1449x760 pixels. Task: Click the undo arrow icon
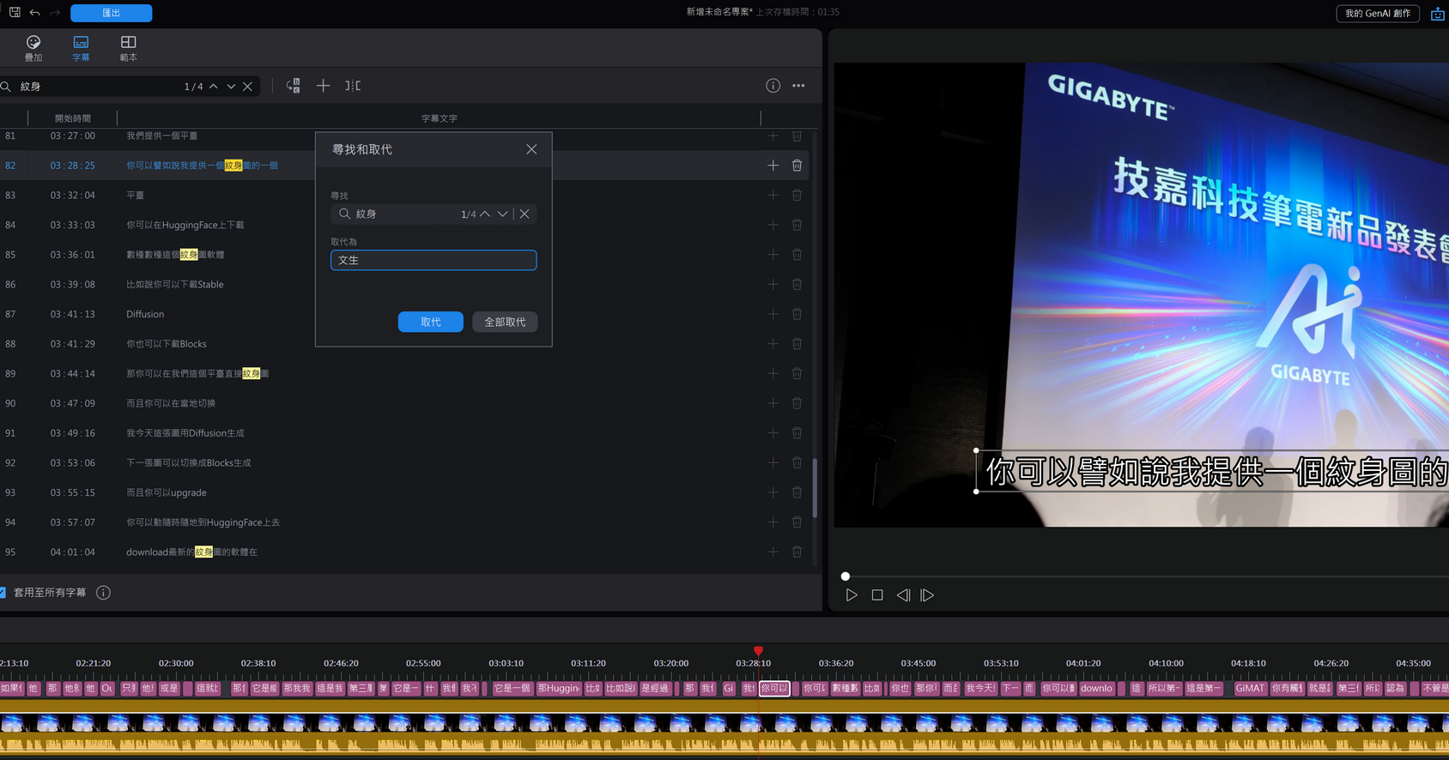[x=35, y=13]
